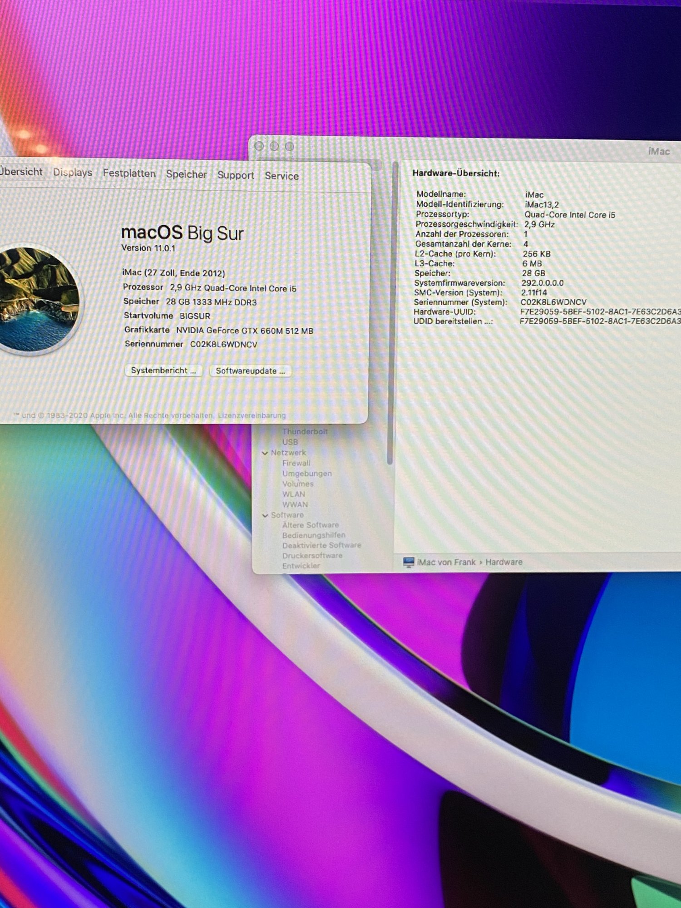Viewport: 681px width, 908px height.
Task: Click 'Version 11.0.1' text
Action: [x=148, y=248]
